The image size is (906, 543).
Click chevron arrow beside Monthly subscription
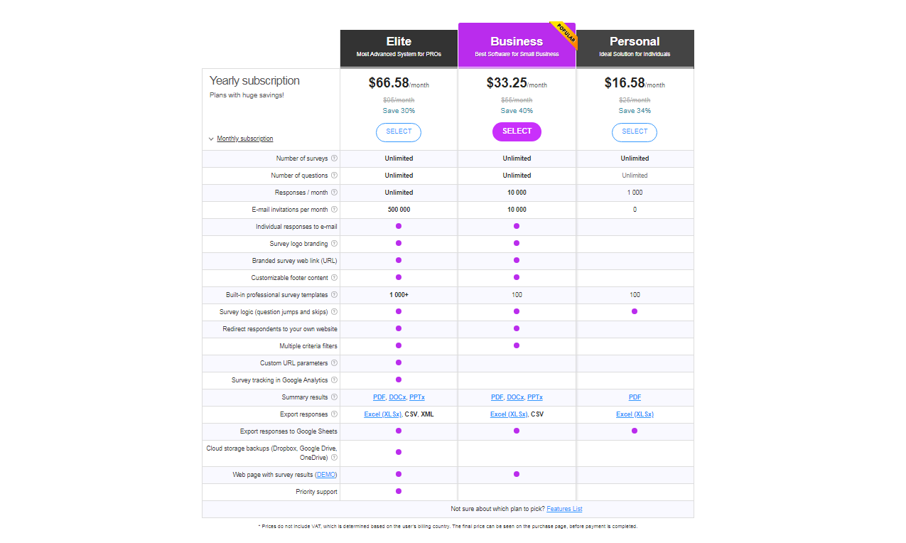pyautogui.click(x=211, y=139)
